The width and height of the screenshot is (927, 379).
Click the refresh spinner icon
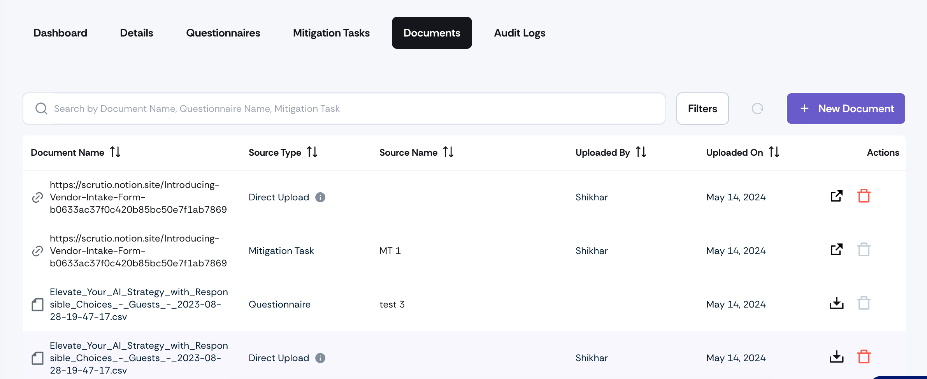[757, 109]
